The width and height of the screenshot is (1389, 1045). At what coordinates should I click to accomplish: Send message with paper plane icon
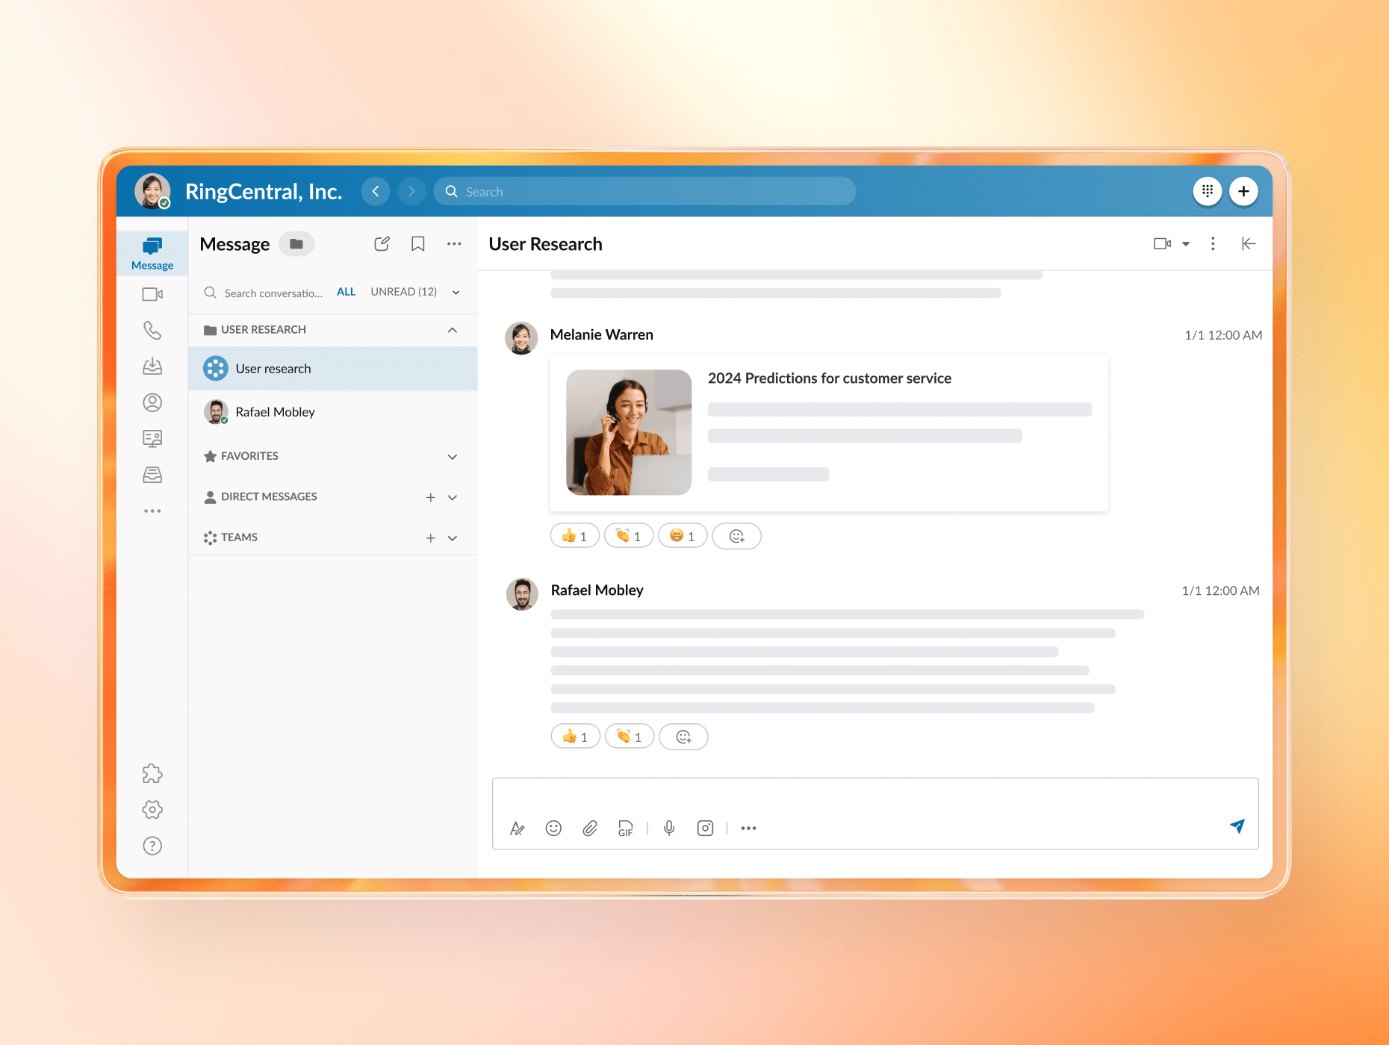click(1237, 826)
